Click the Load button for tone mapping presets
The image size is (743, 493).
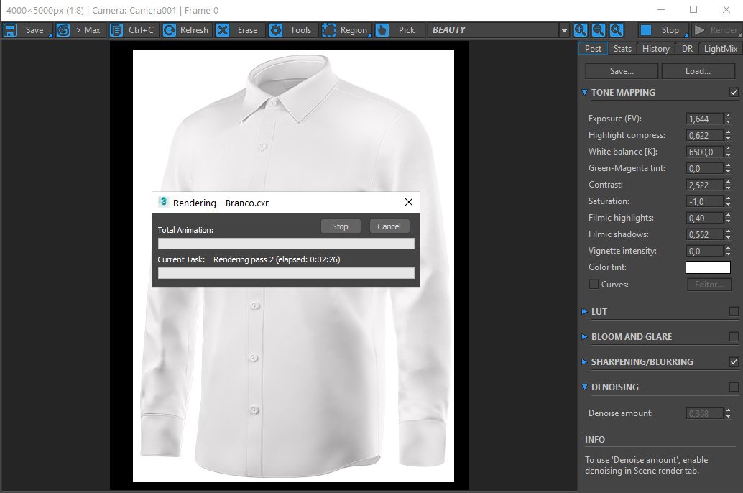699,70
